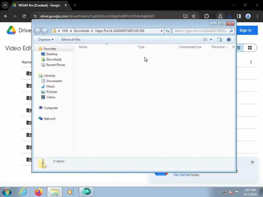Image resolution: width=263 pixels, height=197 pixels.
Task: Launch Internet Explorer from taskbar
Action: (x=23, y=192)
